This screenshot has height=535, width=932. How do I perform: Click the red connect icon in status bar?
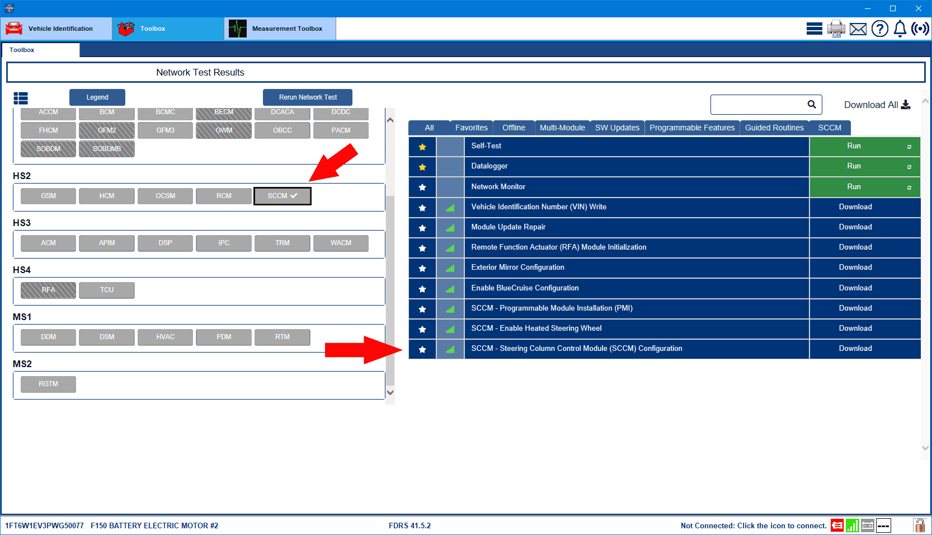(837, 525)
